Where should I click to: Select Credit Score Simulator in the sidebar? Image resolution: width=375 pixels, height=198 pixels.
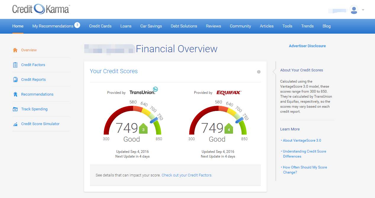coord(40,124)
